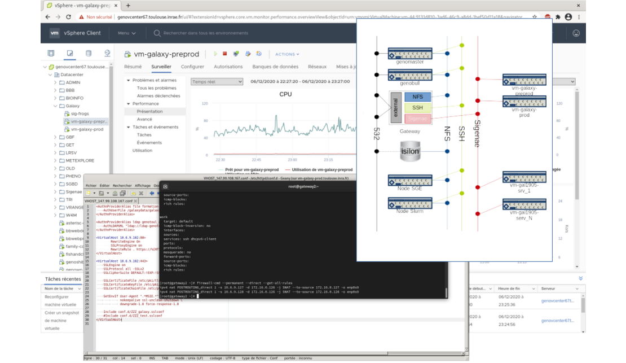Open the ACTIONS dropdown
This screenshot has width=626, height=363.
tap(287, 54)
